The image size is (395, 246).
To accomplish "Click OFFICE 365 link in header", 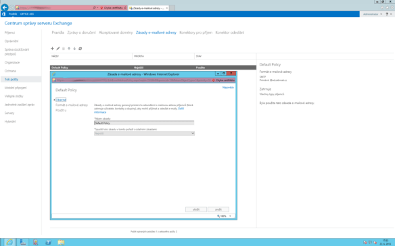I will [27, 14].
